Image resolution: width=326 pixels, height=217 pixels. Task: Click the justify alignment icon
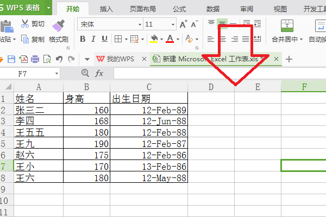(x=246, y=39)
